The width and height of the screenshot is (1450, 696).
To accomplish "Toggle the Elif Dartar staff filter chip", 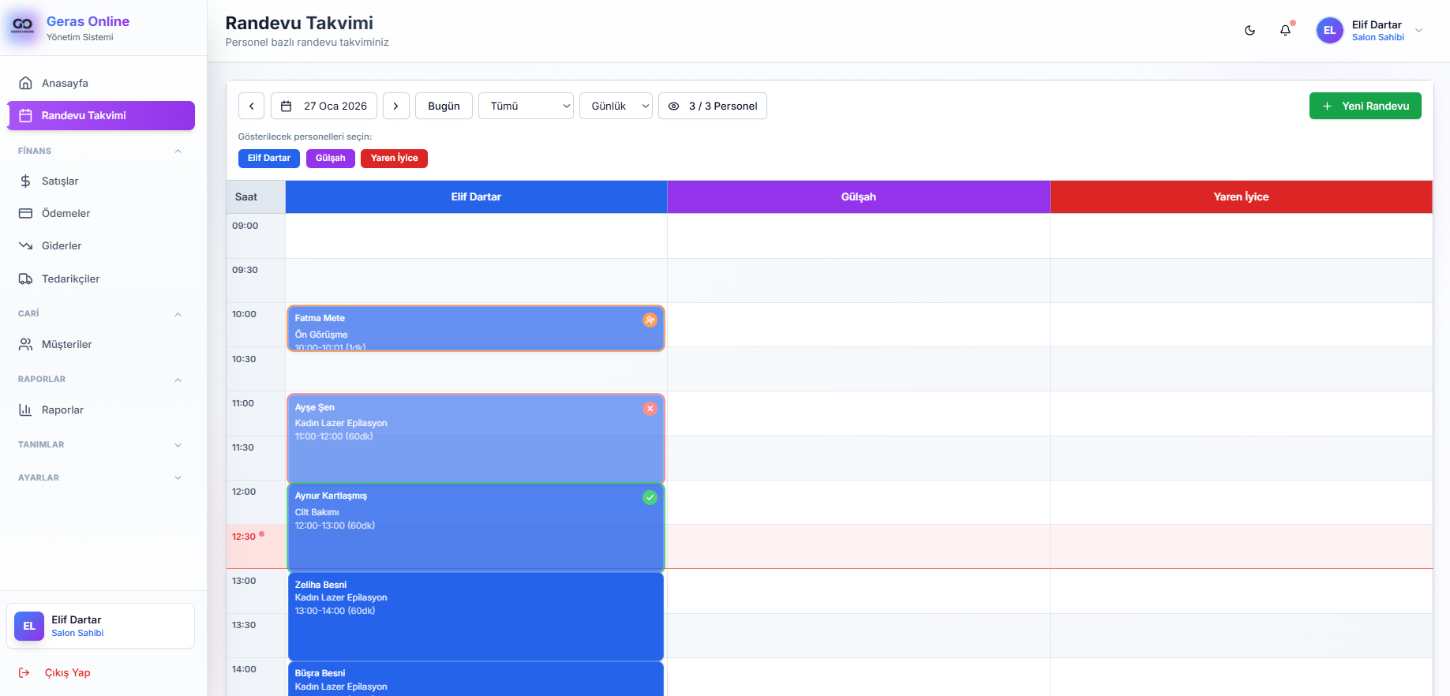I will tap(268, 159).
